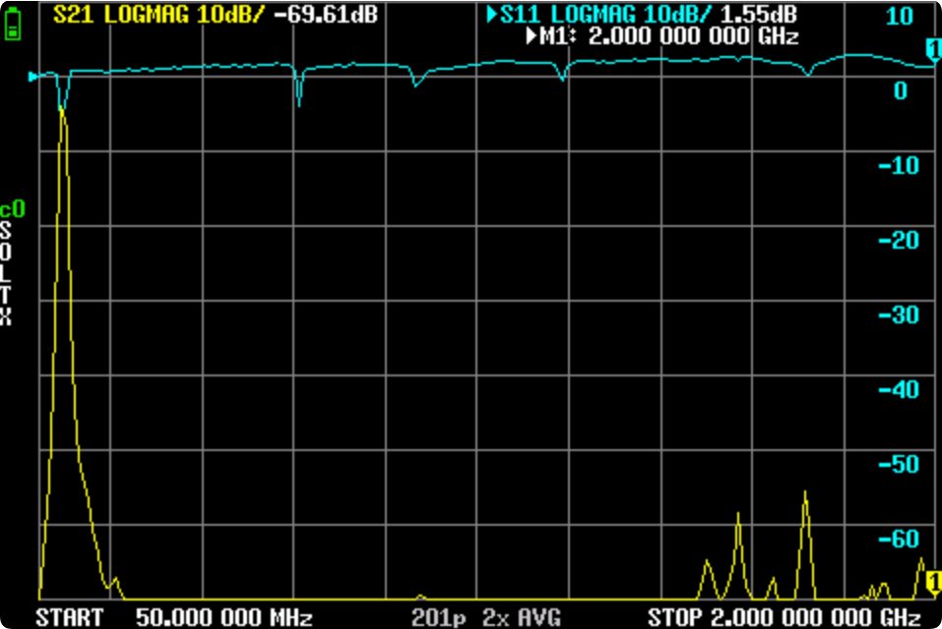The image size is (942, 629).
Task: Click the triangle before the M1 marker readout
Action: coord(531,37)
